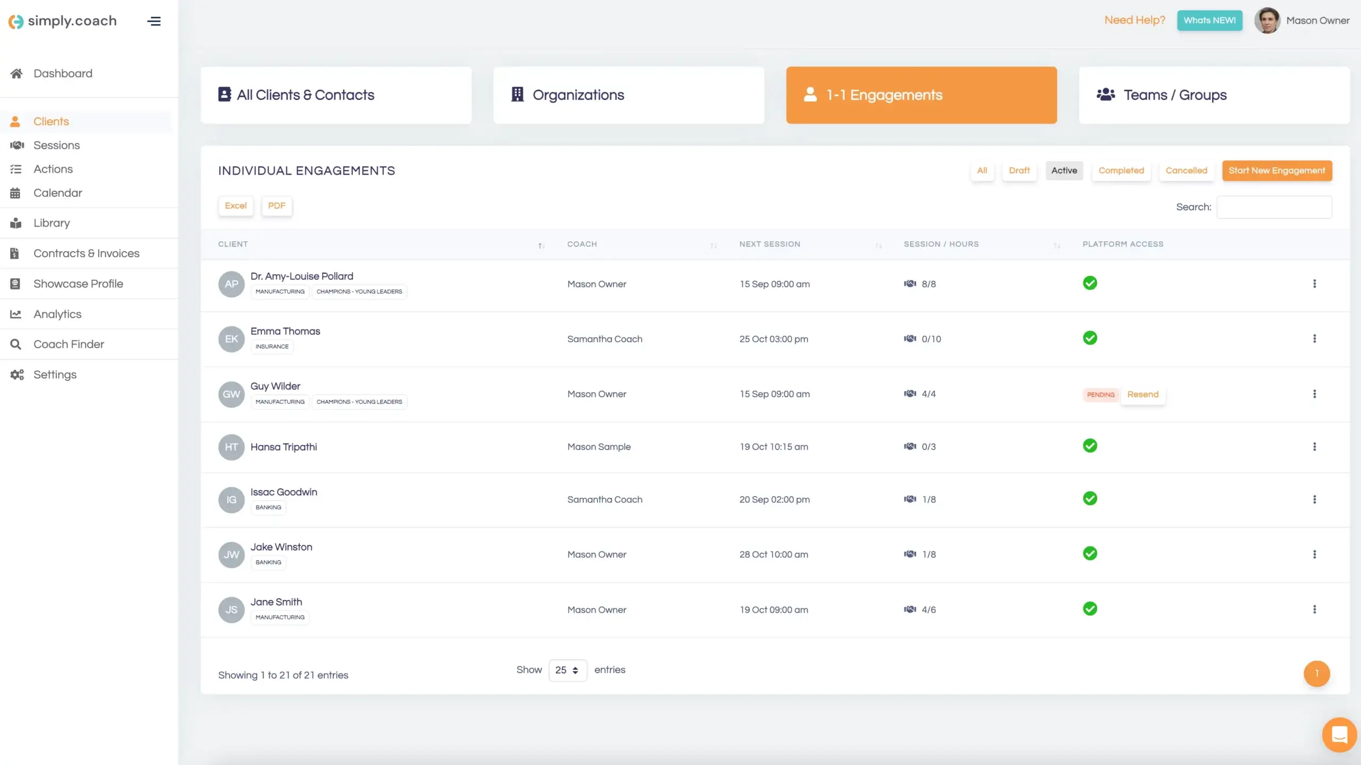
Task: Switch to All Clients & Contacts tab
Action: [x=336, y=95]
